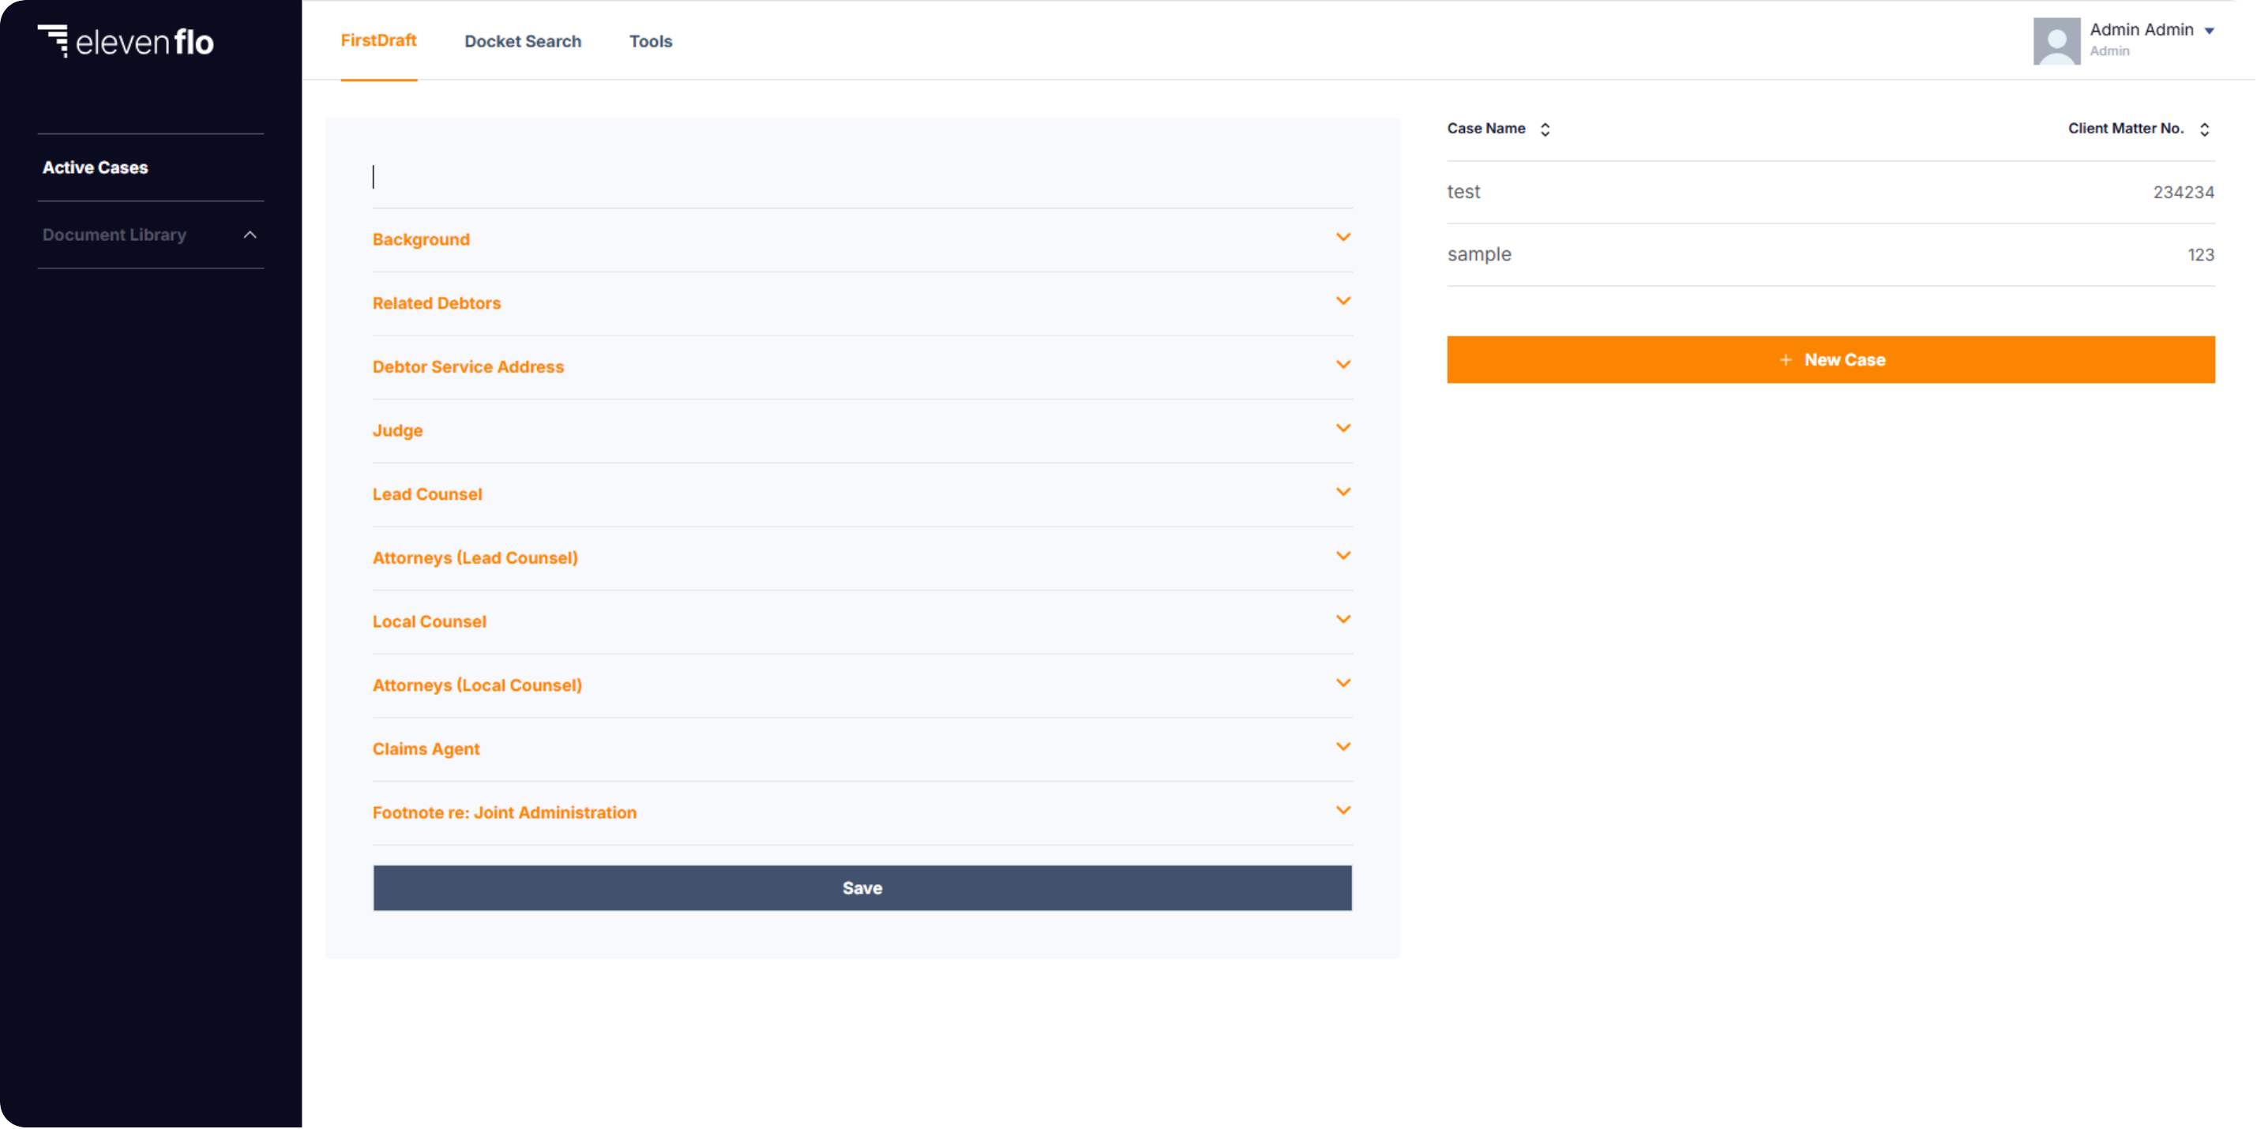Select the test case row

point(1829,190)
